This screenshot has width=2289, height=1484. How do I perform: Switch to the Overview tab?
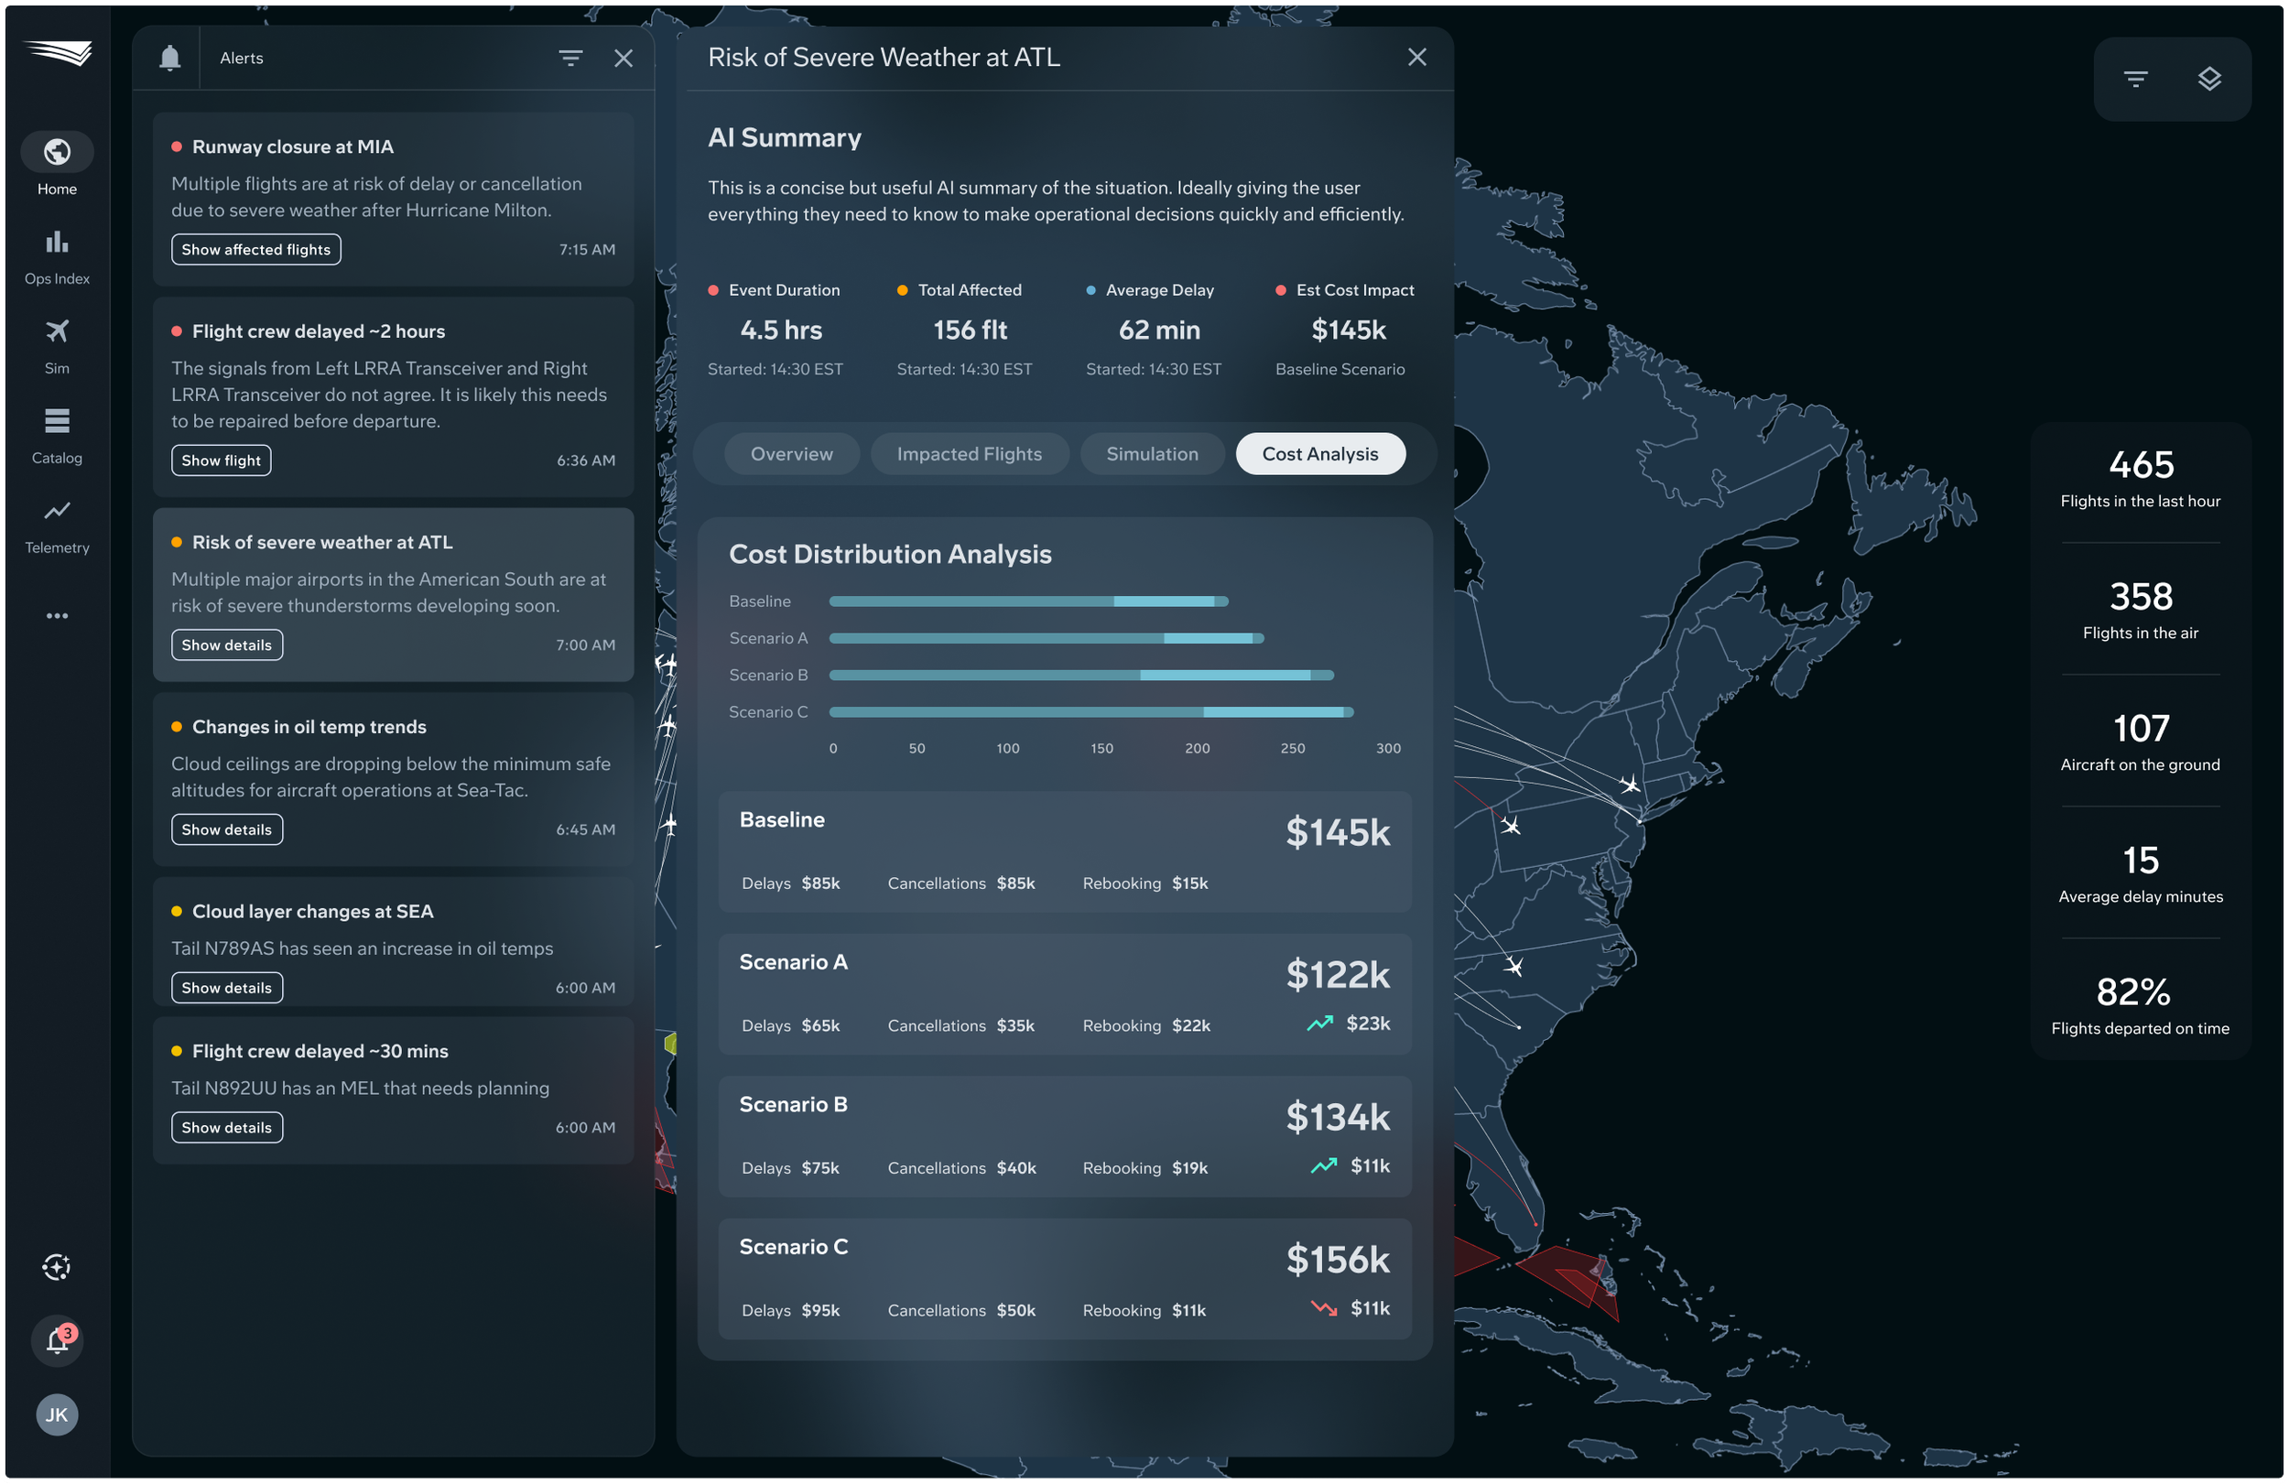pos(791,454)
